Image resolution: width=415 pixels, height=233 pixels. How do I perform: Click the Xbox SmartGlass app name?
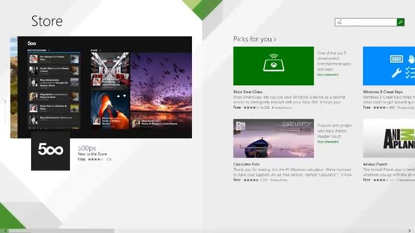[x=248, y=92]
